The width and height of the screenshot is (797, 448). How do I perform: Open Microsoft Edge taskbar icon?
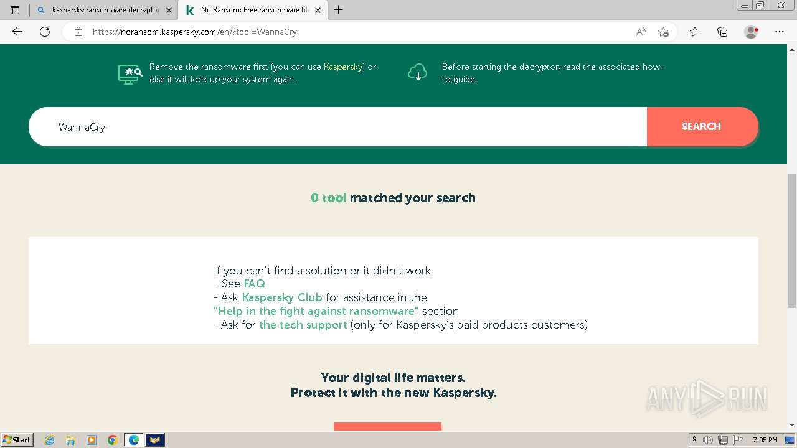tap(133, 440)
